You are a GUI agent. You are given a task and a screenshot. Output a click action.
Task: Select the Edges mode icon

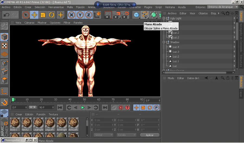(x=4, y=72)
